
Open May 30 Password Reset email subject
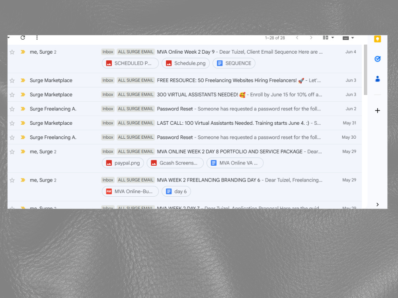[175, 137]
